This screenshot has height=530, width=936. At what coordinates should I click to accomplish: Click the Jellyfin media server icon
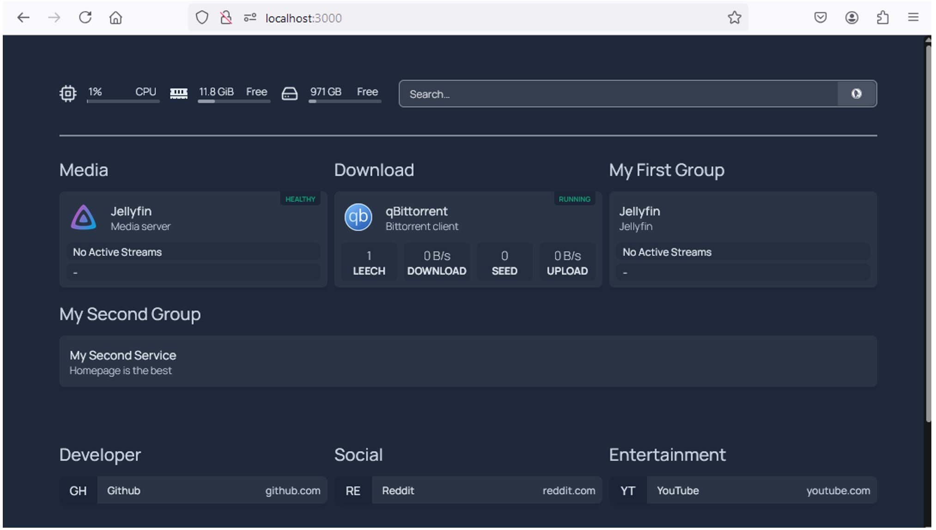(x=84, y=217)
